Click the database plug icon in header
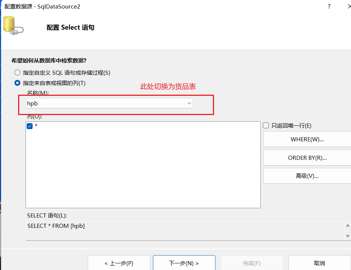This screenshot has height=270, width=351. [x=13, y=26]
